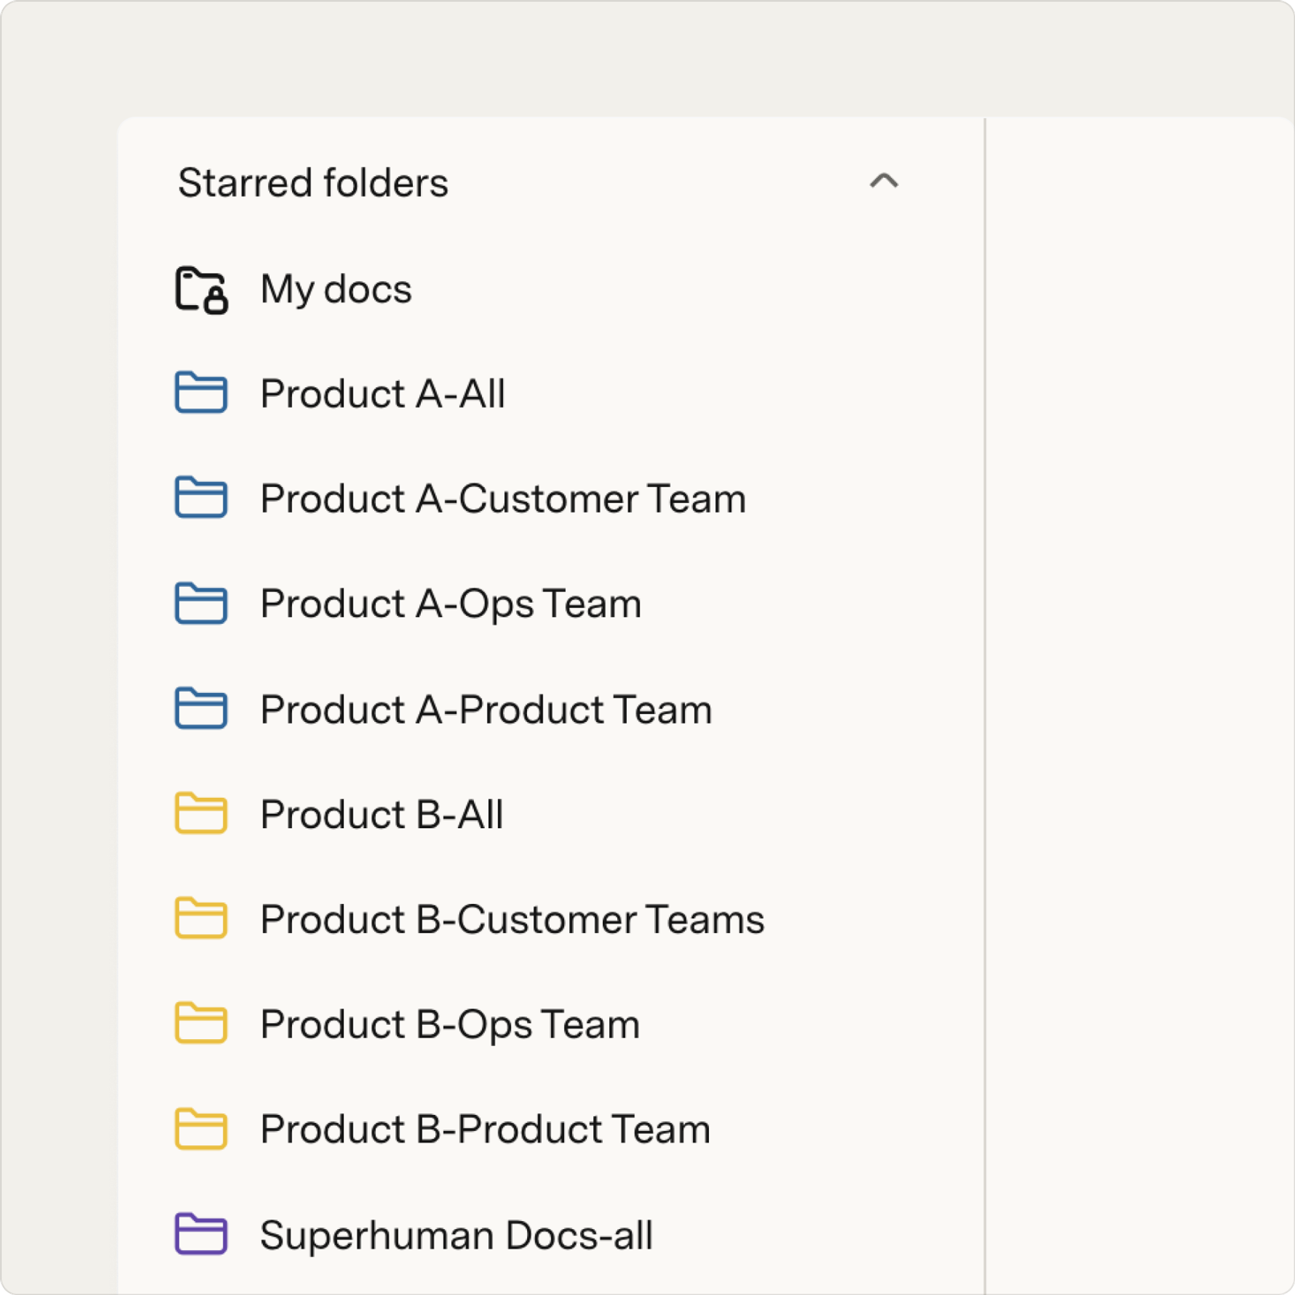Image resolution: width=1295 pixels, height=1295 pixels.
Task: Click the yellow folder icon for Product B-All
Action: (x=201, y=813)
